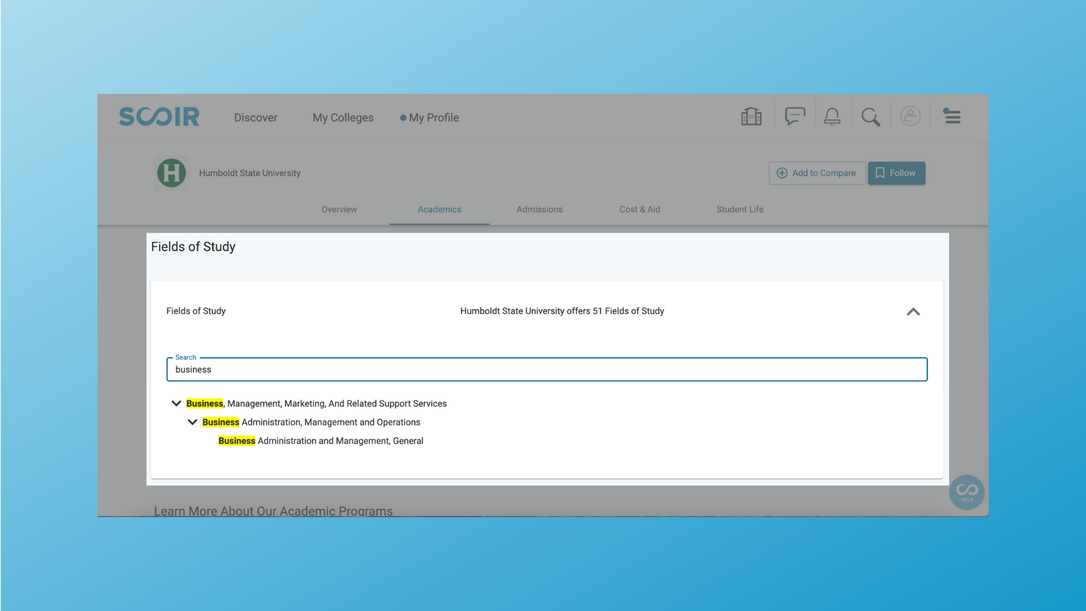
Task: Select the Academics tab
Action: [439, 209]
